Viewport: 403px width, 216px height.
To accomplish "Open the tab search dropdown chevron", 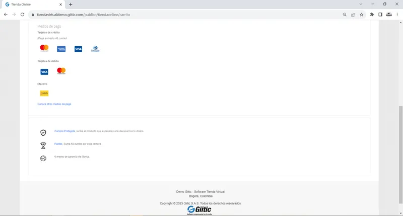I will [361, 4].
